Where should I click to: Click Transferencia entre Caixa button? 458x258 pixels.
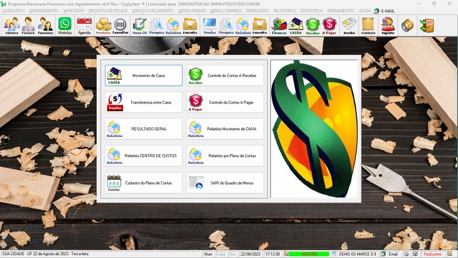pos(144,103)
